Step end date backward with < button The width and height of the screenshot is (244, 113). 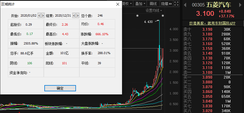click(74, 15)
